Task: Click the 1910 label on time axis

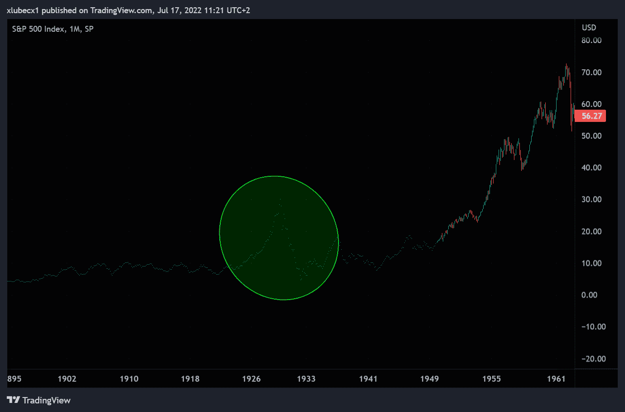Action: pos(129,379)
